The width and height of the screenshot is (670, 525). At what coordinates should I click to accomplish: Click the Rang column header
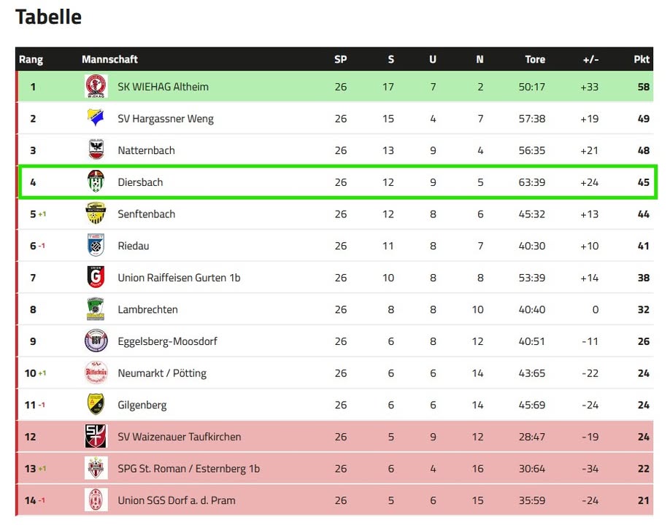pos(31,59)
